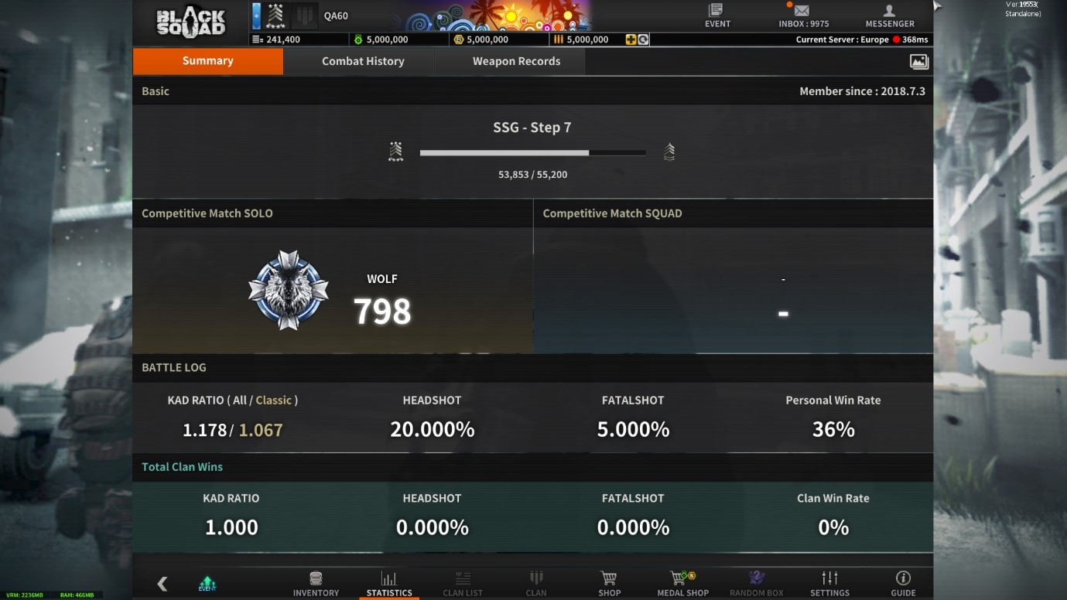
Task: Open the Clan List menu item
Action: coord(463,584)
